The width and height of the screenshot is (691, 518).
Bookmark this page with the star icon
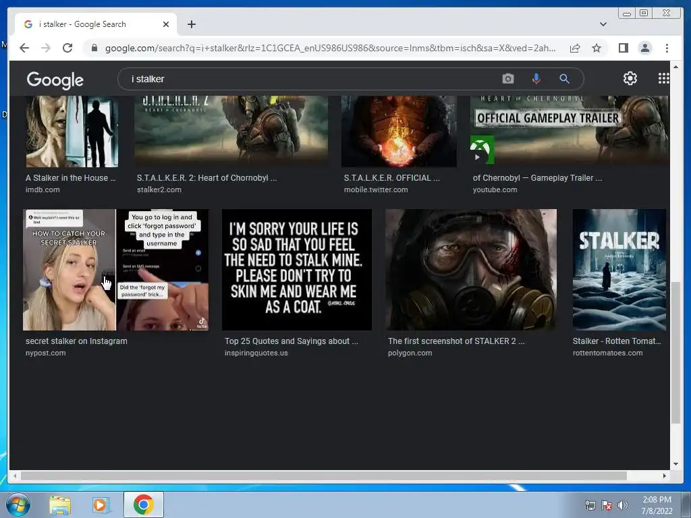(x=597, y=48)
